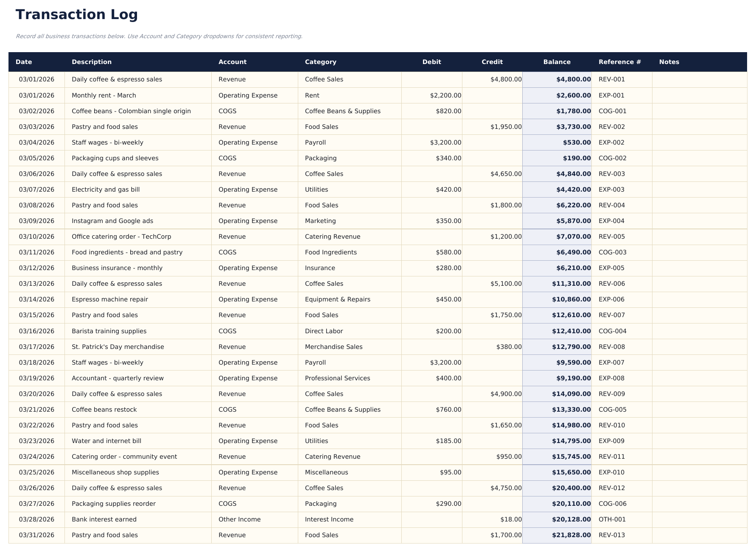
Task: Click the Notes field for Water and internet bill
Action: click(x=700, y=441)
